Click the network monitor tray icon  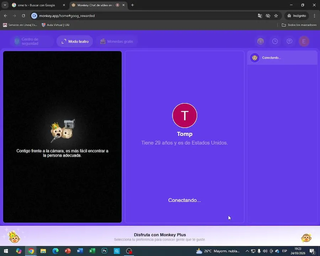click(x=253, y=251)
